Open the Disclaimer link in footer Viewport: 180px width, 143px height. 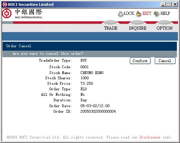point(150,137)
